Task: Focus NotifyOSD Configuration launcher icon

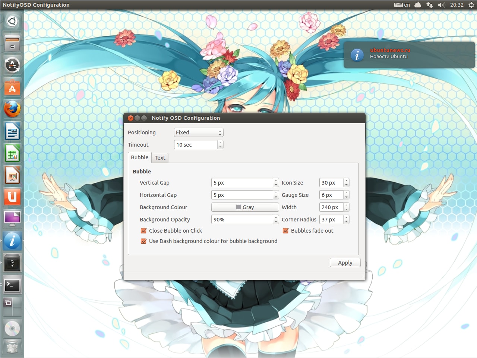Action: [x=12, y=241]
